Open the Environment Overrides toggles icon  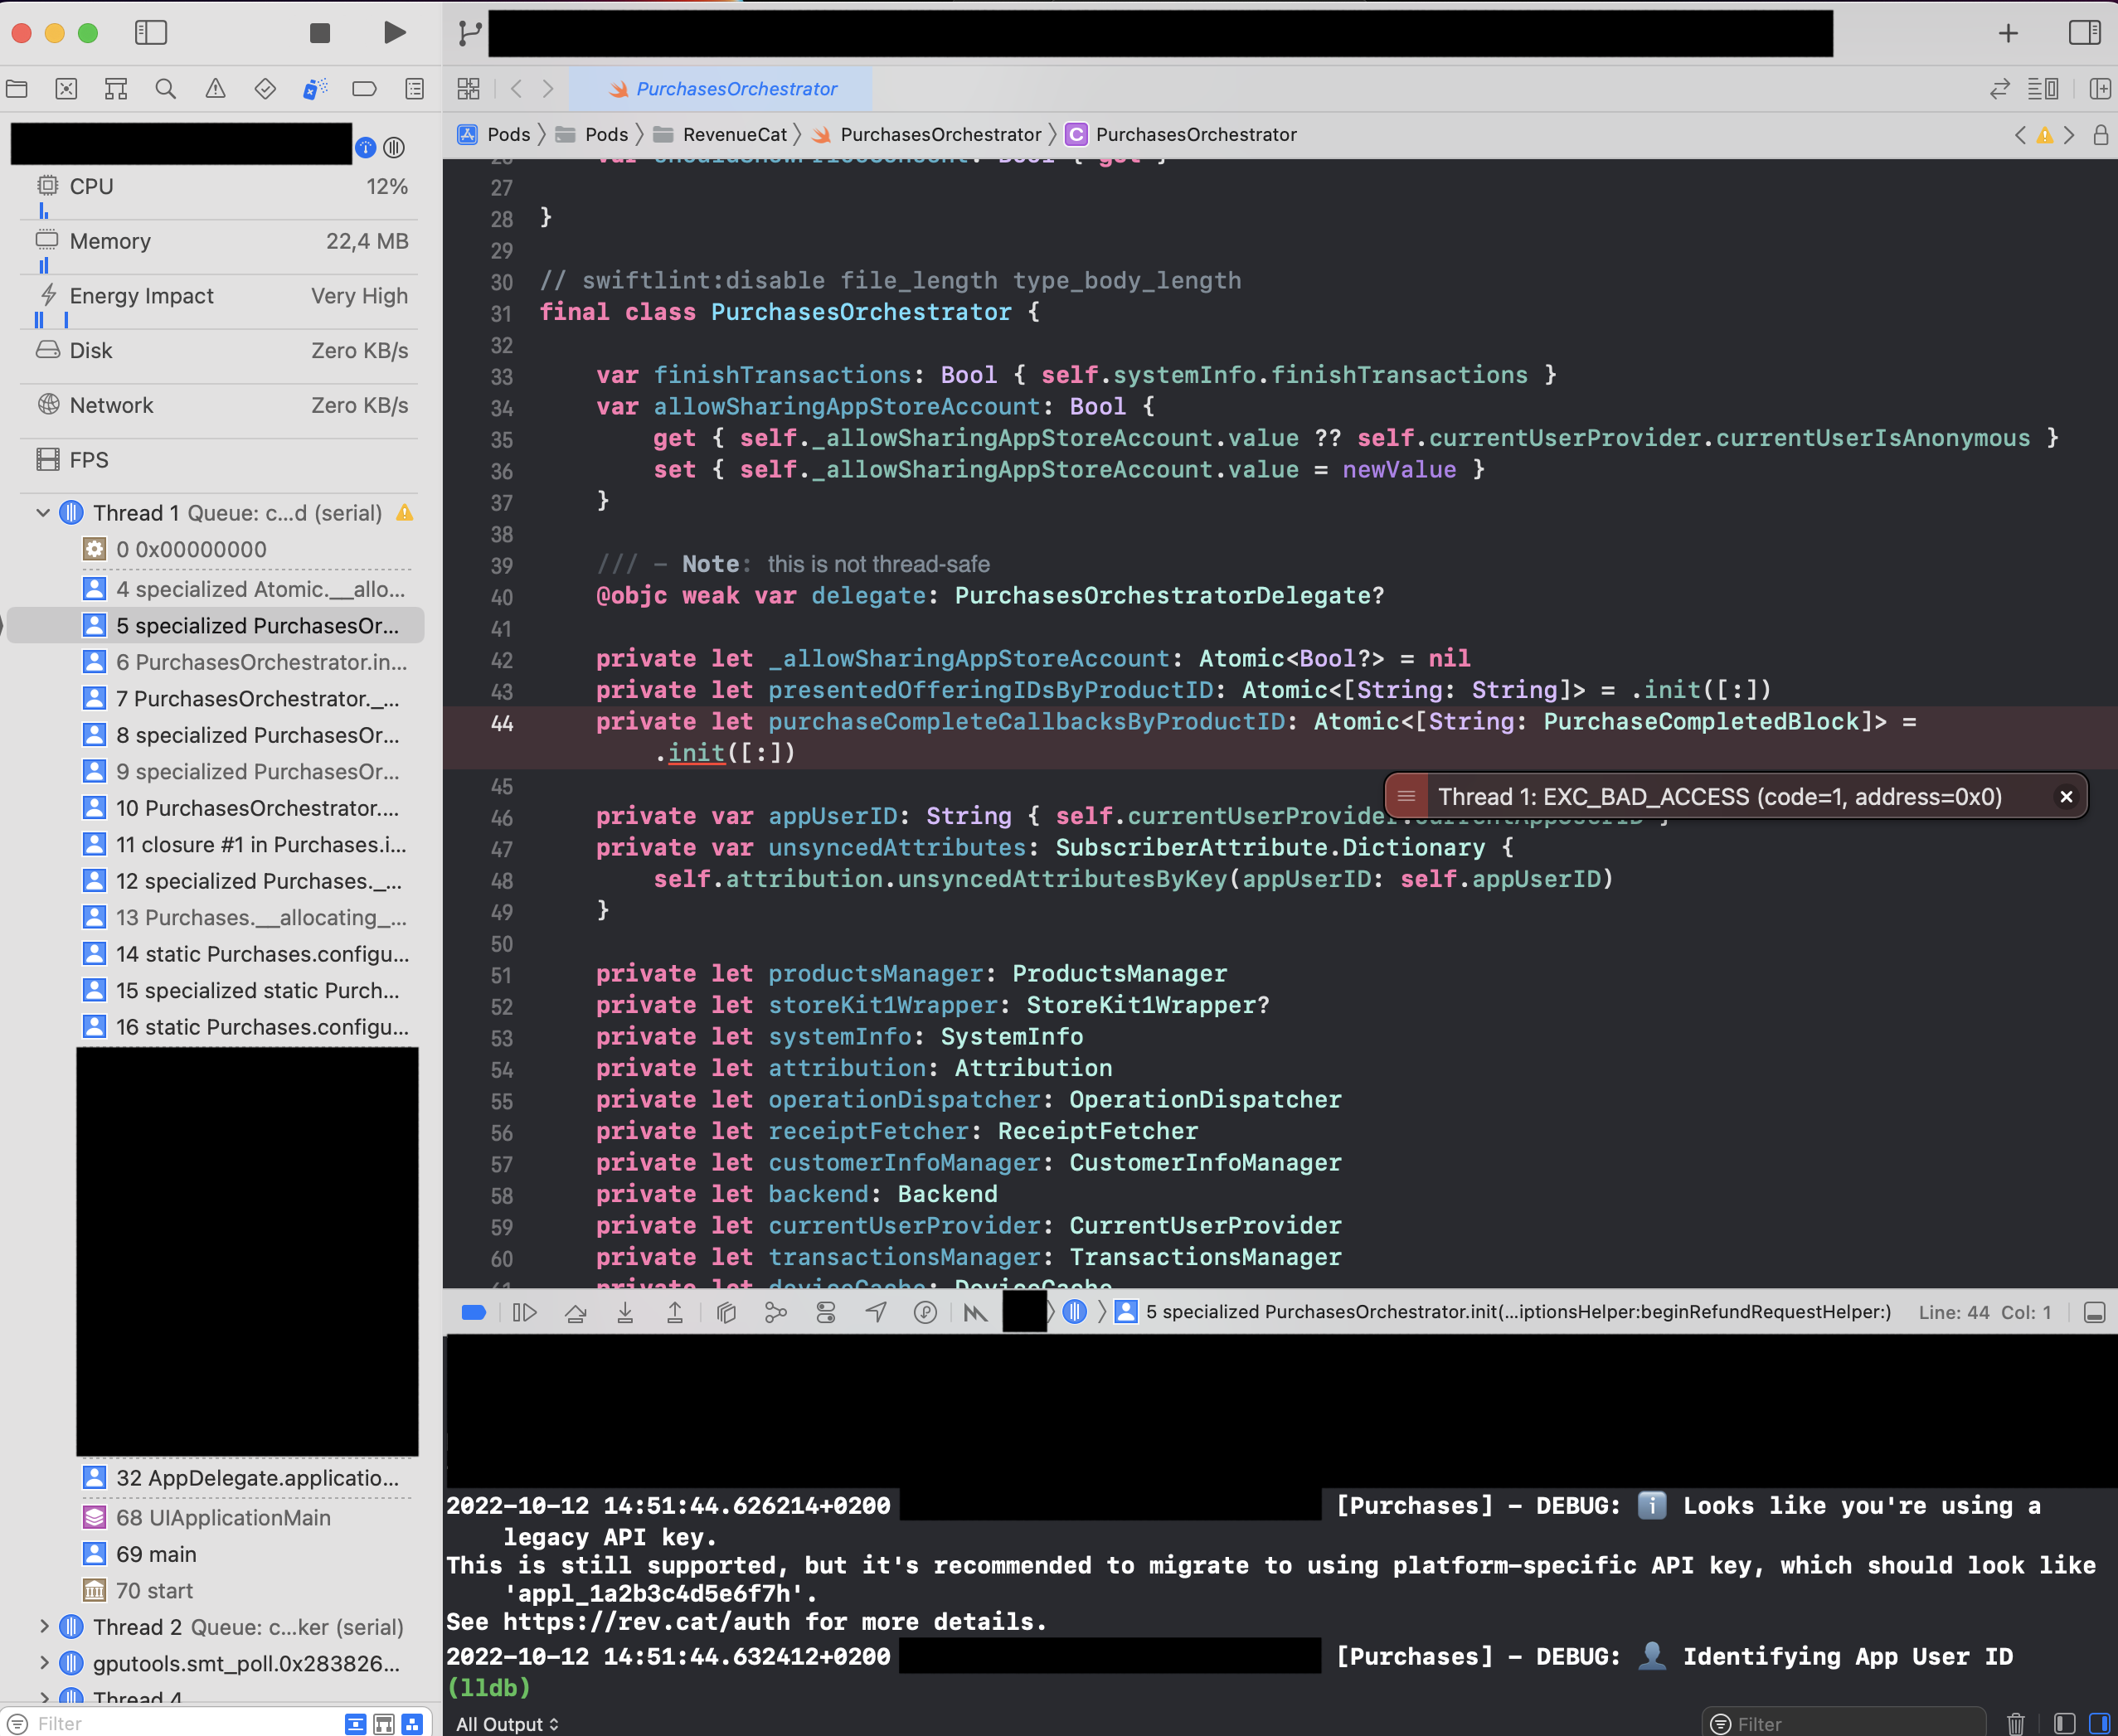coord(825,1312)
